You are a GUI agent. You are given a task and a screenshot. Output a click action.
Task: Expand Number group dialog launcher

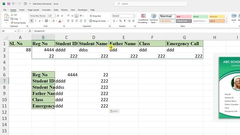[135, 26]
